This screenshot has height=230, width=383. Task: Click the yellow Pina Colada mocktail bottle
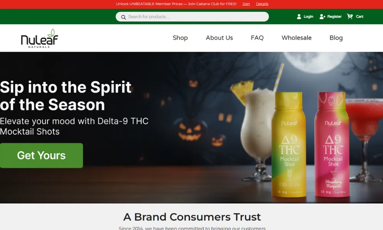click(289, 144)
